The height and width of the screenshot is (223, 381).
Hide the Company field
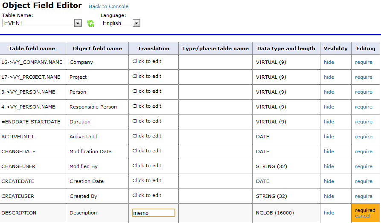coord(329,62)
